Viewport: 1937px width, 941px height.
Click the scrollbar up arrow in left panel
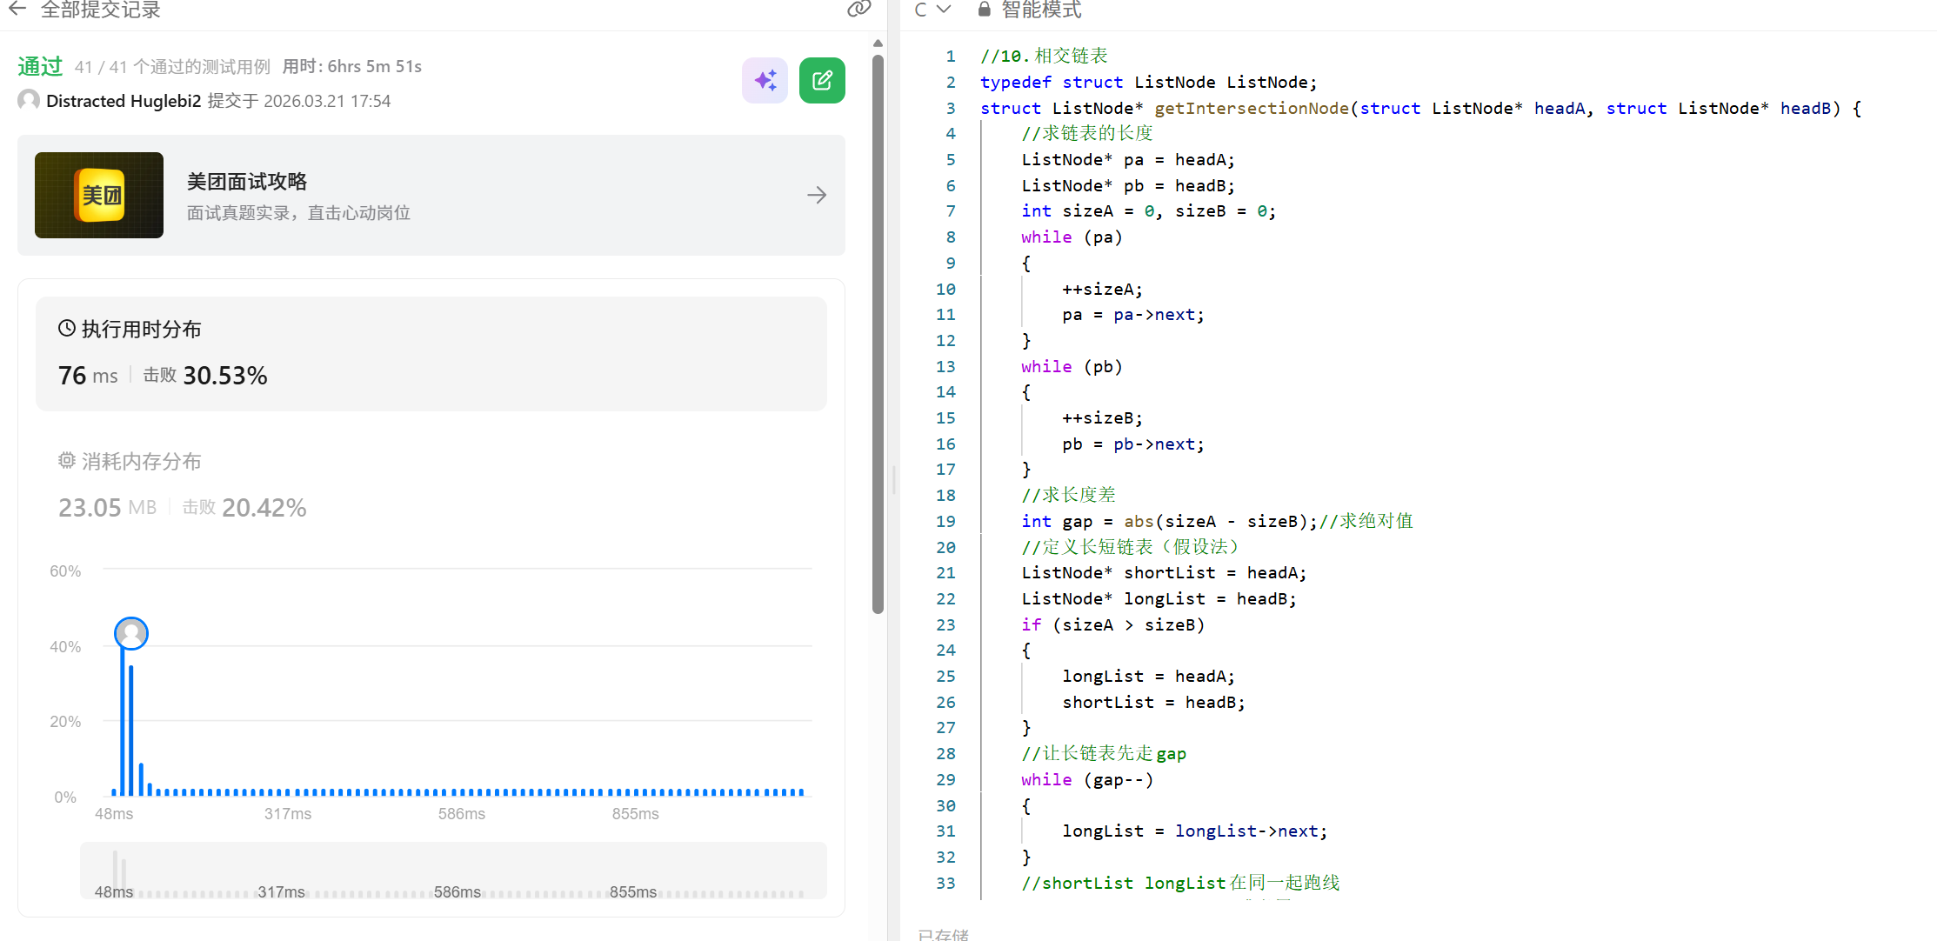click(x=878, y=43)
